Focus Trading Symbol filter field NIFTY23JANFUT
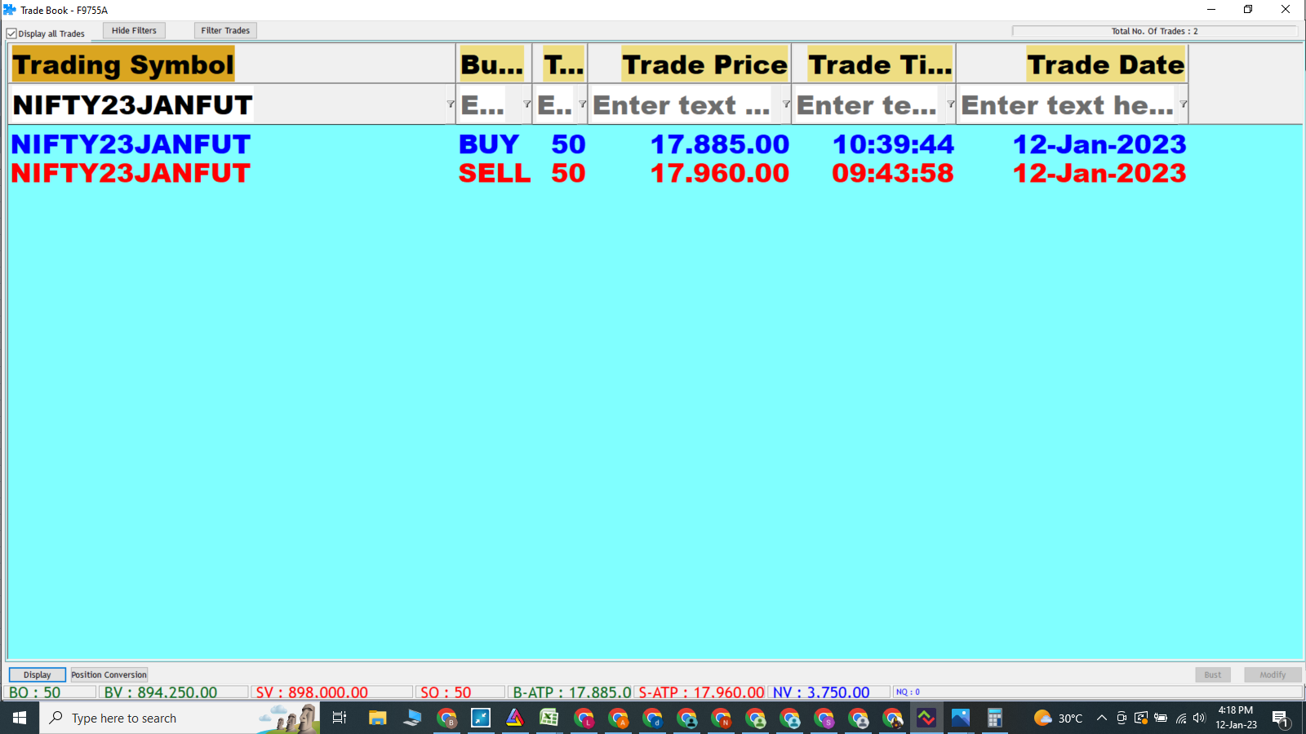 [229, 104]
